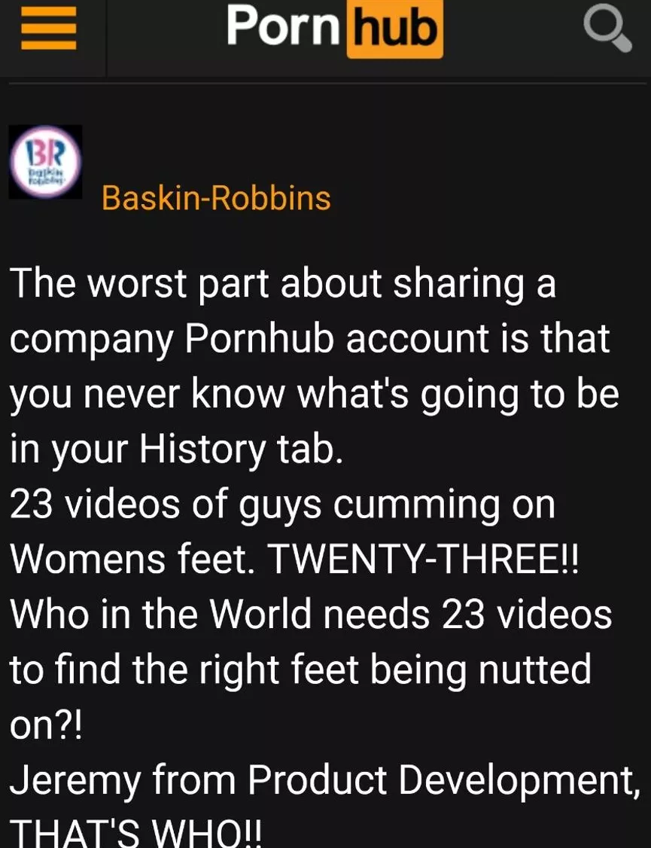
Task: Click the phrase "Product Development,"
Action: 444,780
